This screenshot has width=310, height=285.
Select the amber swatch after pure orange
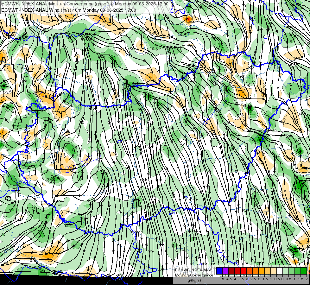point(261,271)
